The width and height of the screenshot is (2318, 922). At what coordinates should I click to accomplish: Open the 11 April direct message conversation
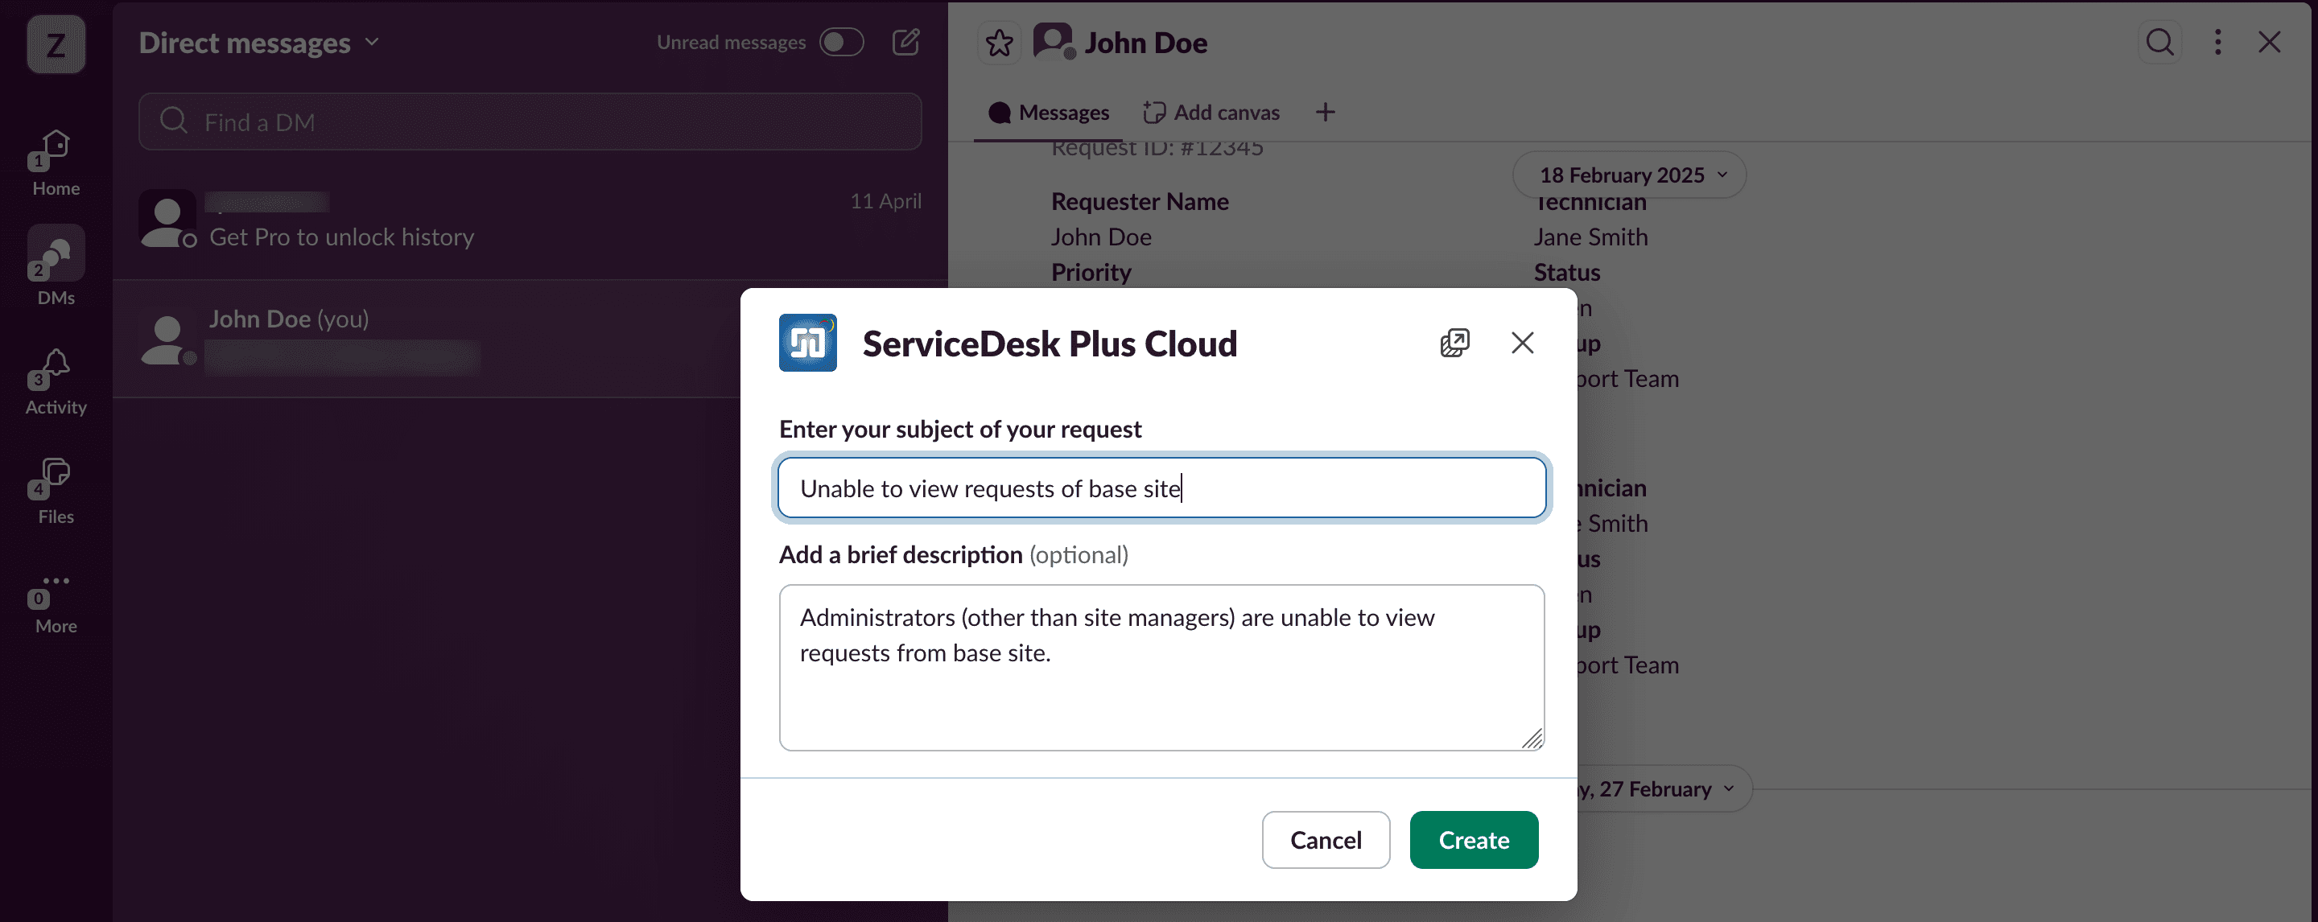[x=530, y=221]
